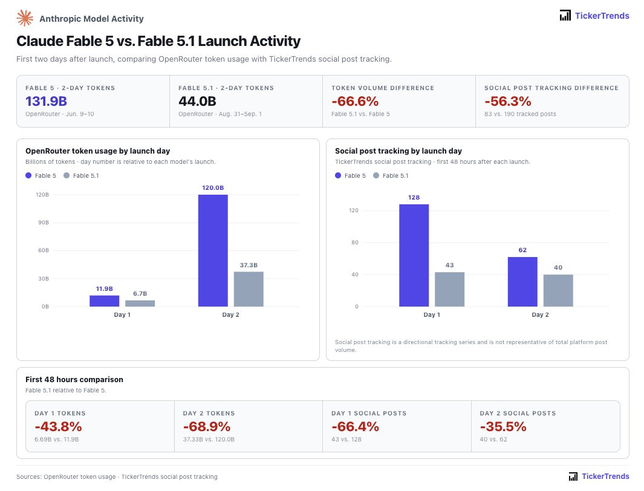Select the 62 Fable 5 Day 2 social bar
The height and width of the screenshot is (491, 644).
(x=522, y=282)
